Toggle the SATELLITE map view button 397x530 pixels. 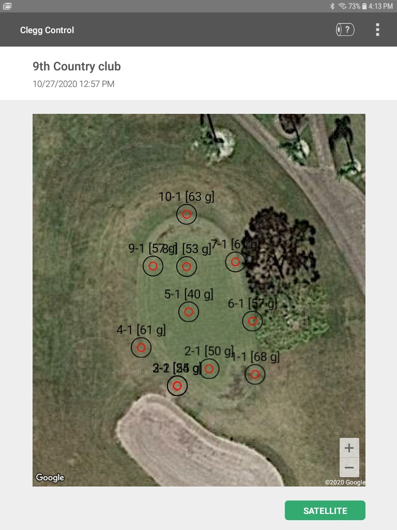coord(325,510)
